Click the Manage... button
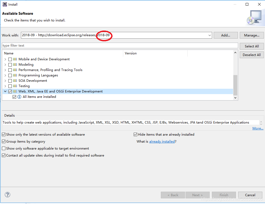The image size is (265, 204). pos(252,35)
